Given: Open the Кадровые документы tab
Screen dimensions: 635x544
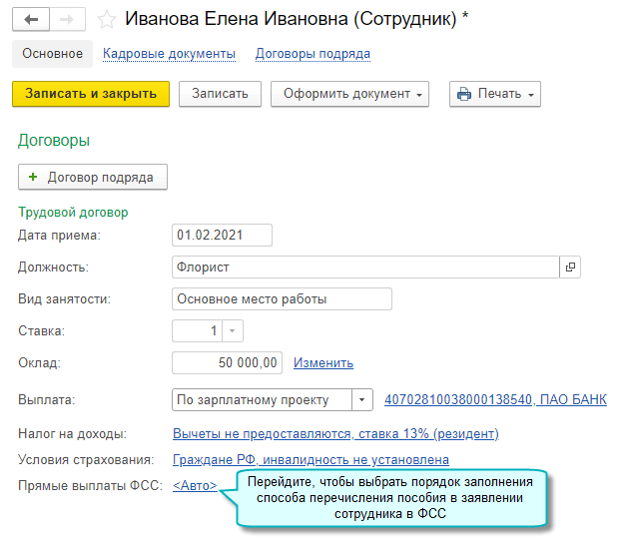Looking at the screenshot, I should (169, 54).
